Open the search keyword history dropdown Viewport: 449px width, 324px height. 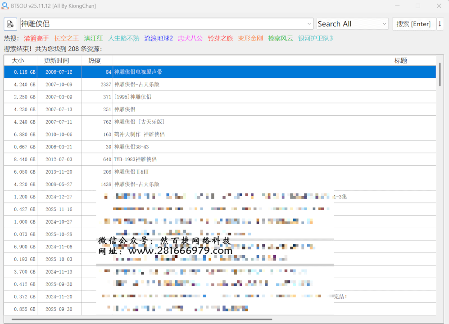point(309,24)
